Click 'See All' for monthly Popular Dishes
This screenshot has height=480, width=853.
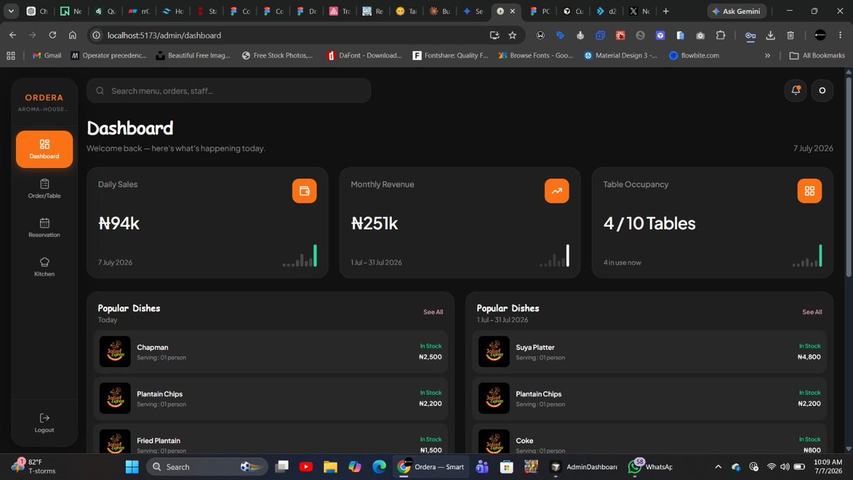(812, 312)
